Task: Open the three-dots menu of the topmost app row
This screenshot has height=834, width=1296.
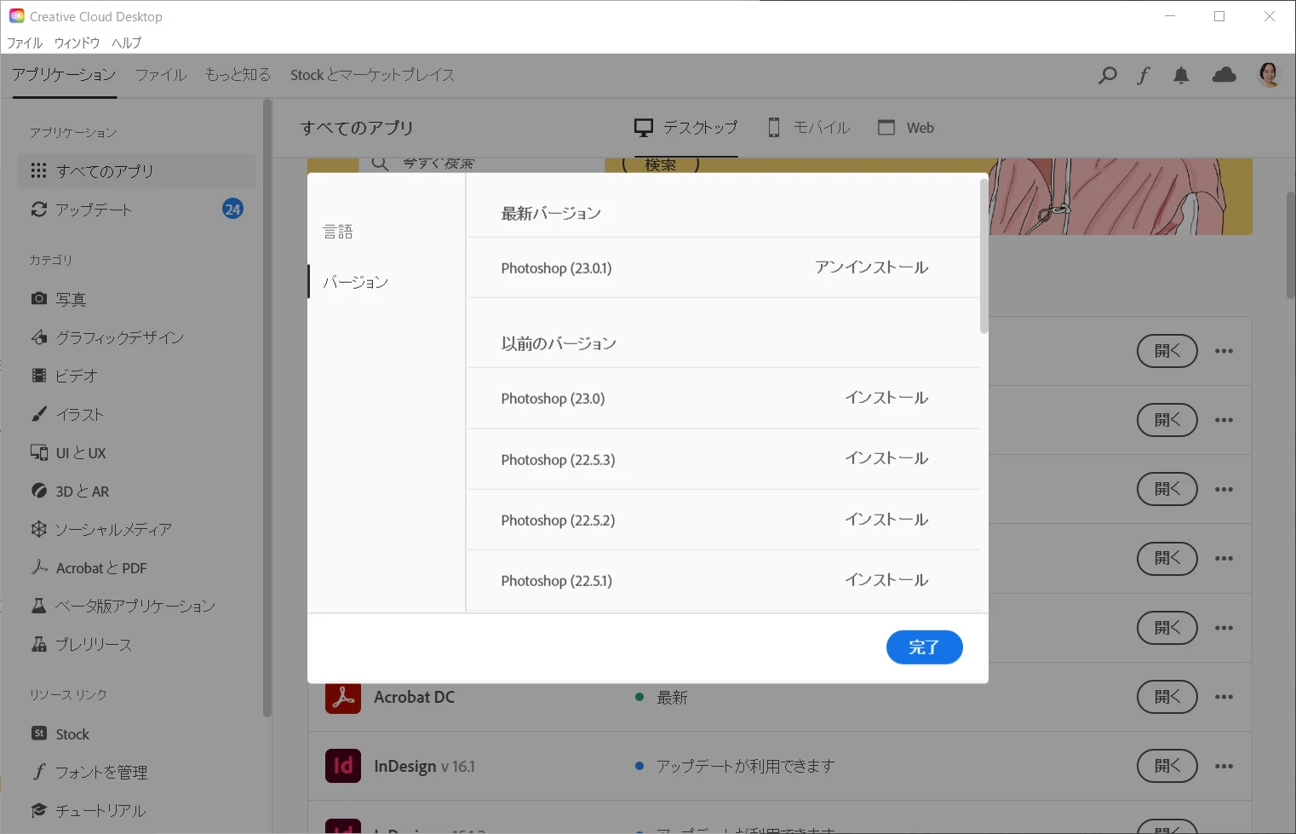Action: [x=1224, y=351]
